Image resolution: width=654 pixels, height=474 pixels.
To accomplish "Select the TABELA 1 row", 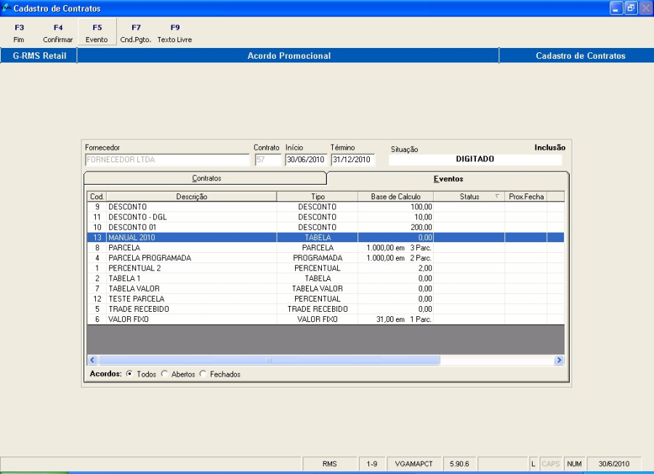I will (x=326, y=278).
